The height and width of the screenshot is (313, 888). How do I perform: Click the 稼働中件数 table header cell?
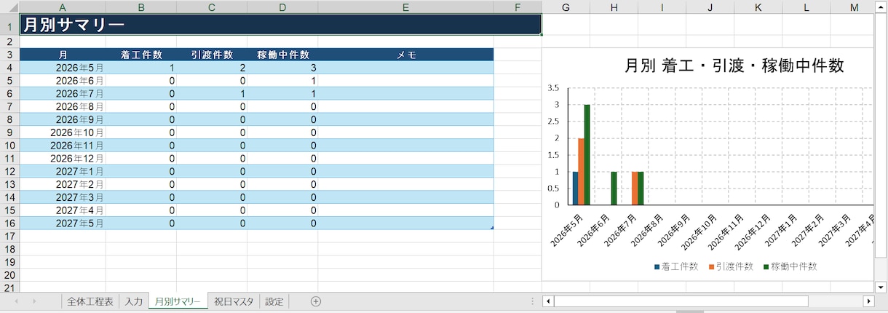click(x=282, y=55)
